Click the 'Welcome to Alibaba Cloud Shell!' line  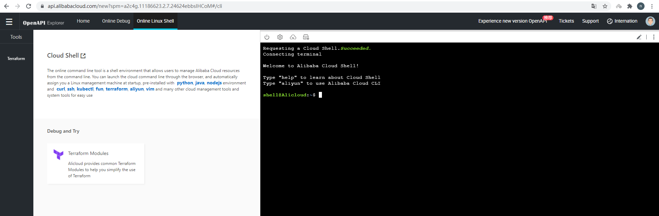[x=311, y=66]
